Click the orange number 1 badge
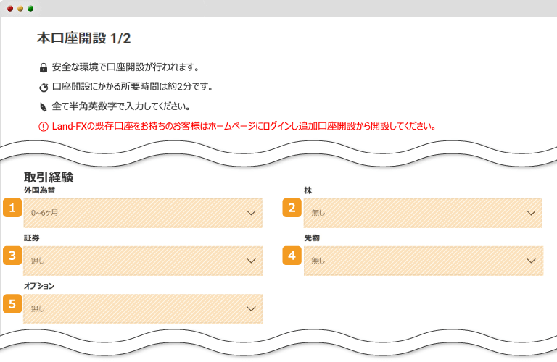The image size is (557, 362). pyautogui.click(x=12, y=209)
